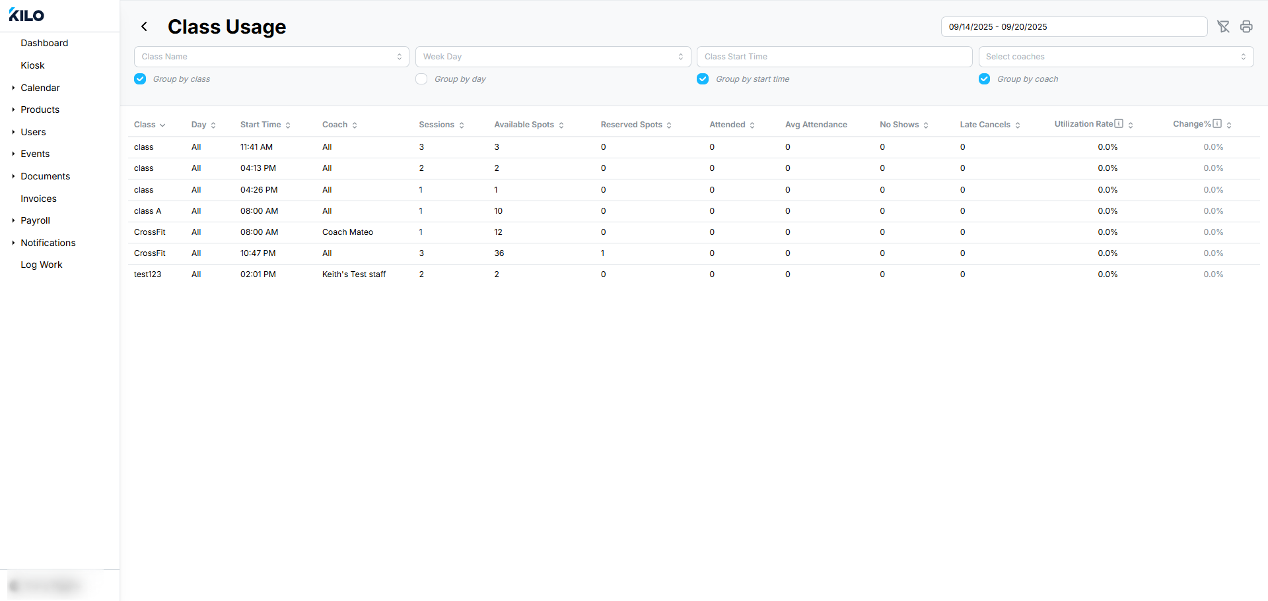Click the class A name cell
The image size is (1268, 601).
pyautogui.click(x=147, y=211)
